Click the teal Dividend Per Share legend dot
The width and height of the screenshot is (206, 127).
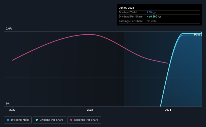[x=37, y=120]
